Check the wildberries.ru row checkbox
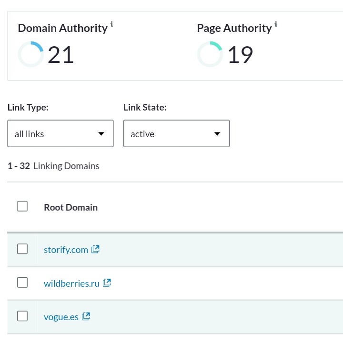The width and height of the screenshot is (343, 343). tap(22, 282)
